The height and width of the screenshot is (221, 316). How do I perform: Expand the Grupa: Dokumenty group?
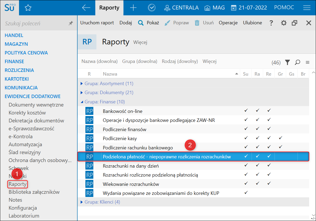click(x=82, y=93)
